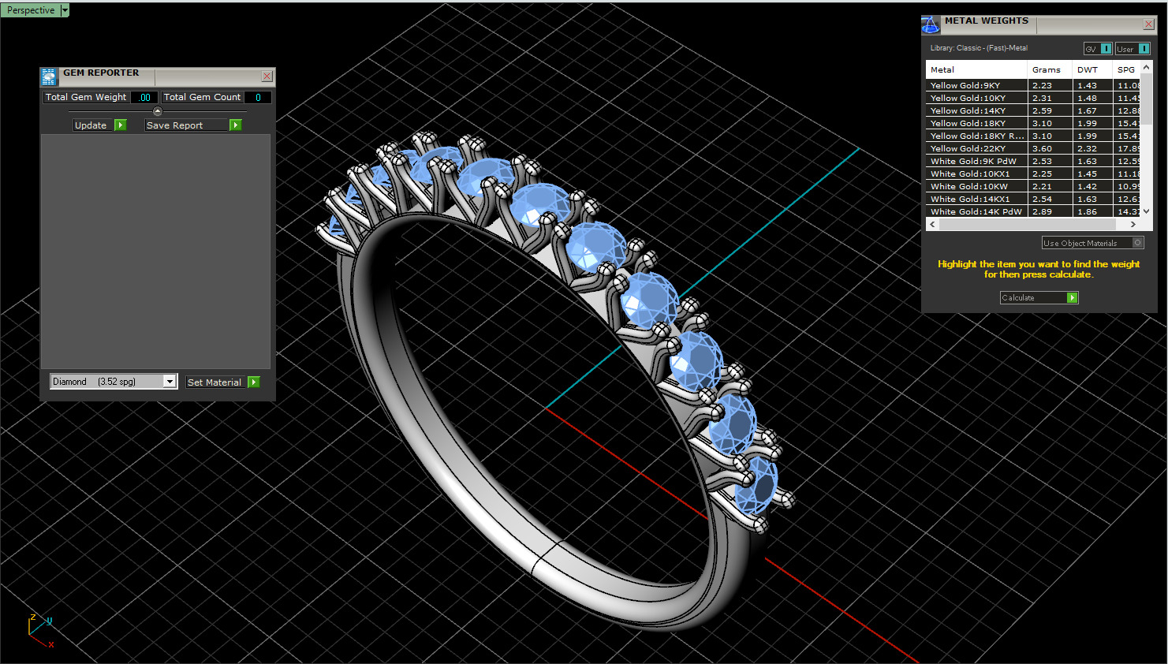
Task: Click the Metal column header
Action: [976, 70]
